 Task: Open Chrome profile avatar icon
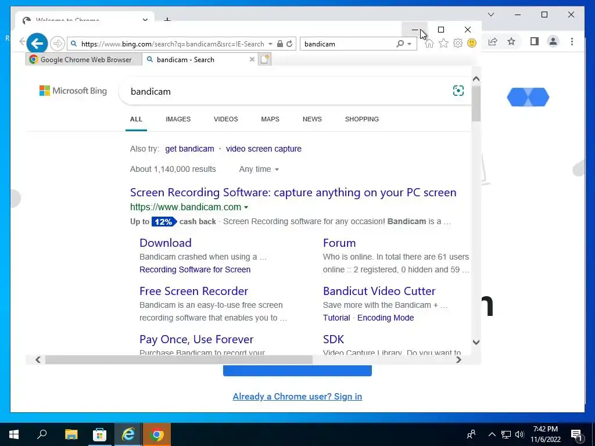click(553, 41)
